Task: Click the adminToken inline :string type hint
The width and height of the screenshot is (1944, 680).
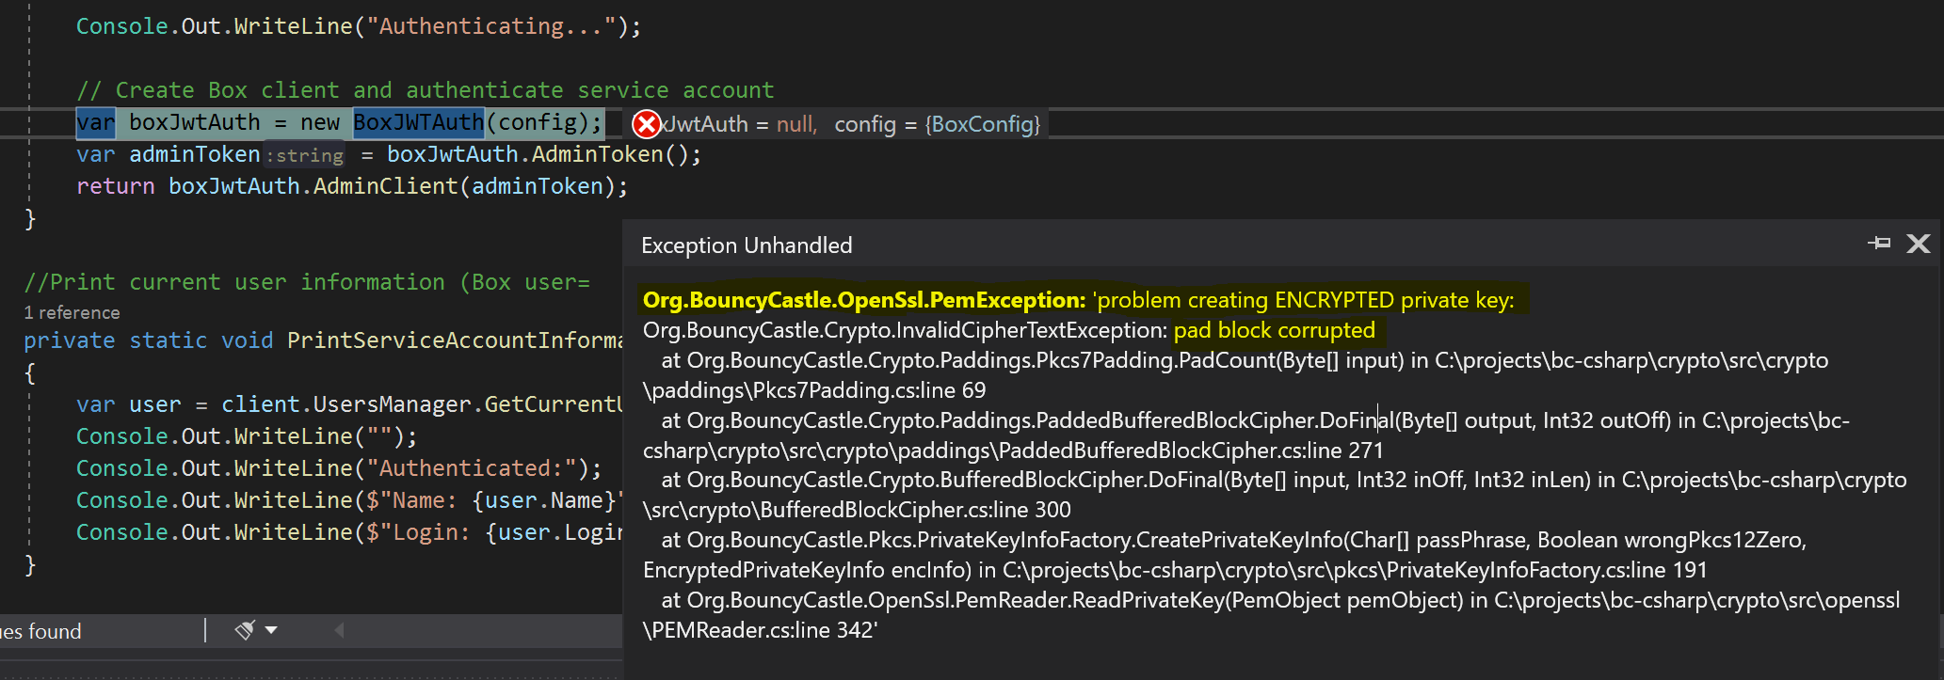Action: (304, 154)
